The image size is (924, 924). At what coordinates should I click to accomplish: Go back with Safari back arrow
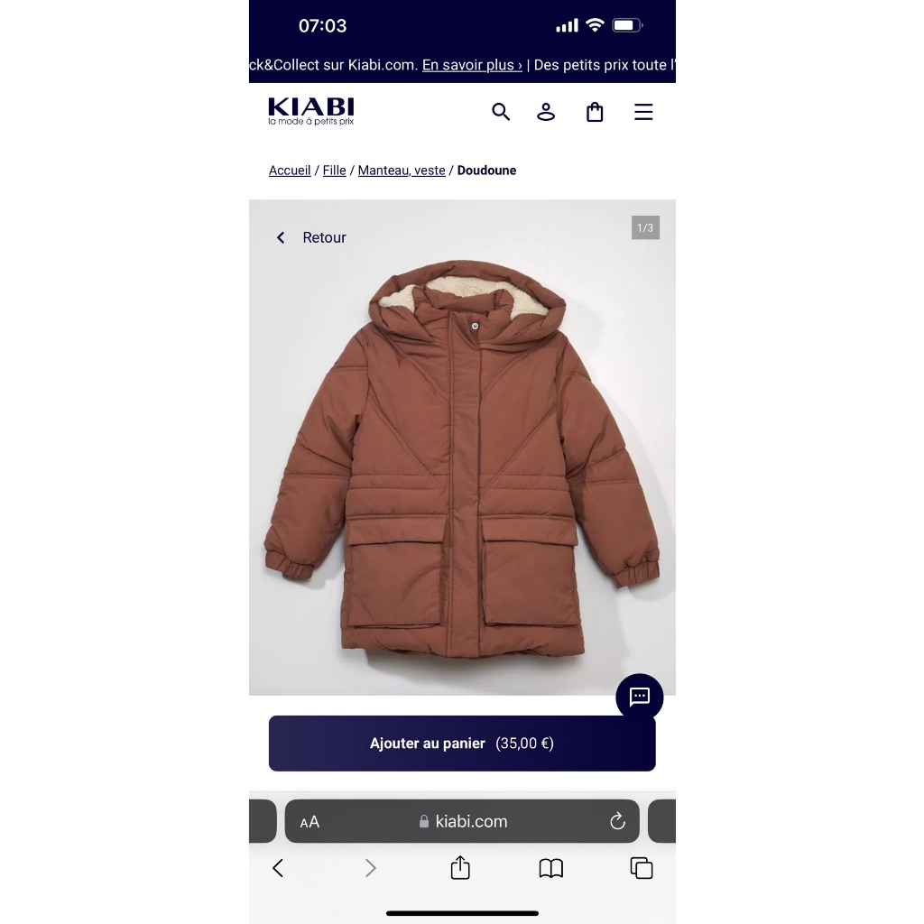(278, 868)
